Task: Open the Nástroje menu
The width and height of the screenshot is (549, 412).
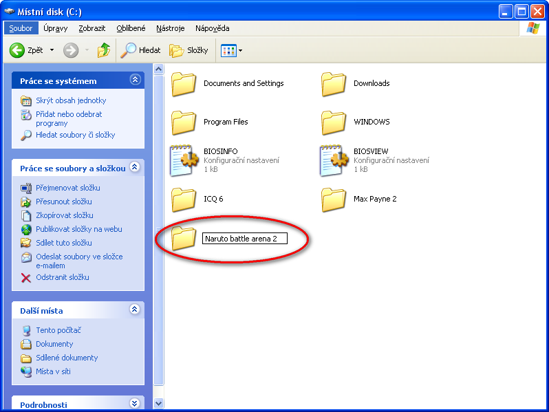Action: (x=170, y=28)
